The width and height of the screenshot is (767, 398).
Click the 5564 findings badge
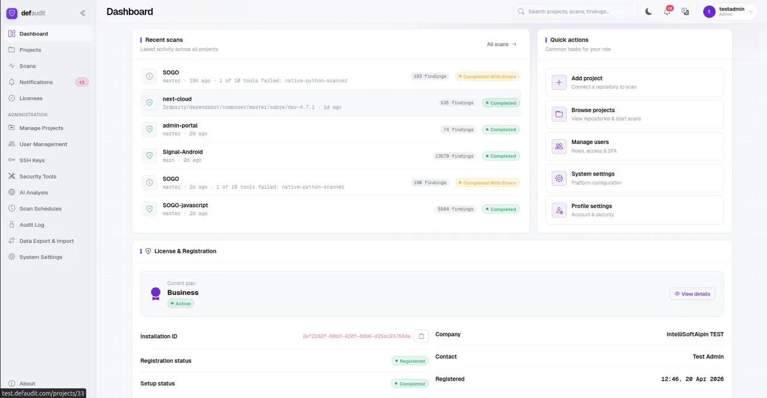456,209
